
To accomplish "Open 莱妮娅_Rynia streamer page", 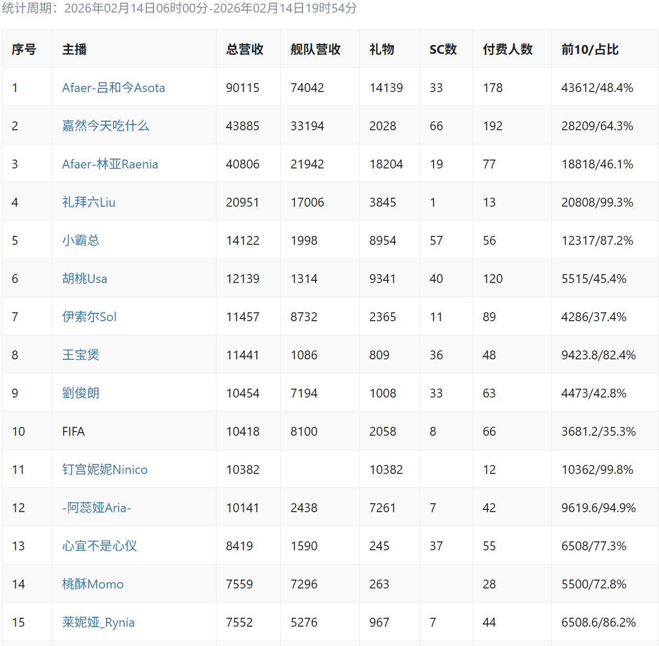I will (98, 622).
